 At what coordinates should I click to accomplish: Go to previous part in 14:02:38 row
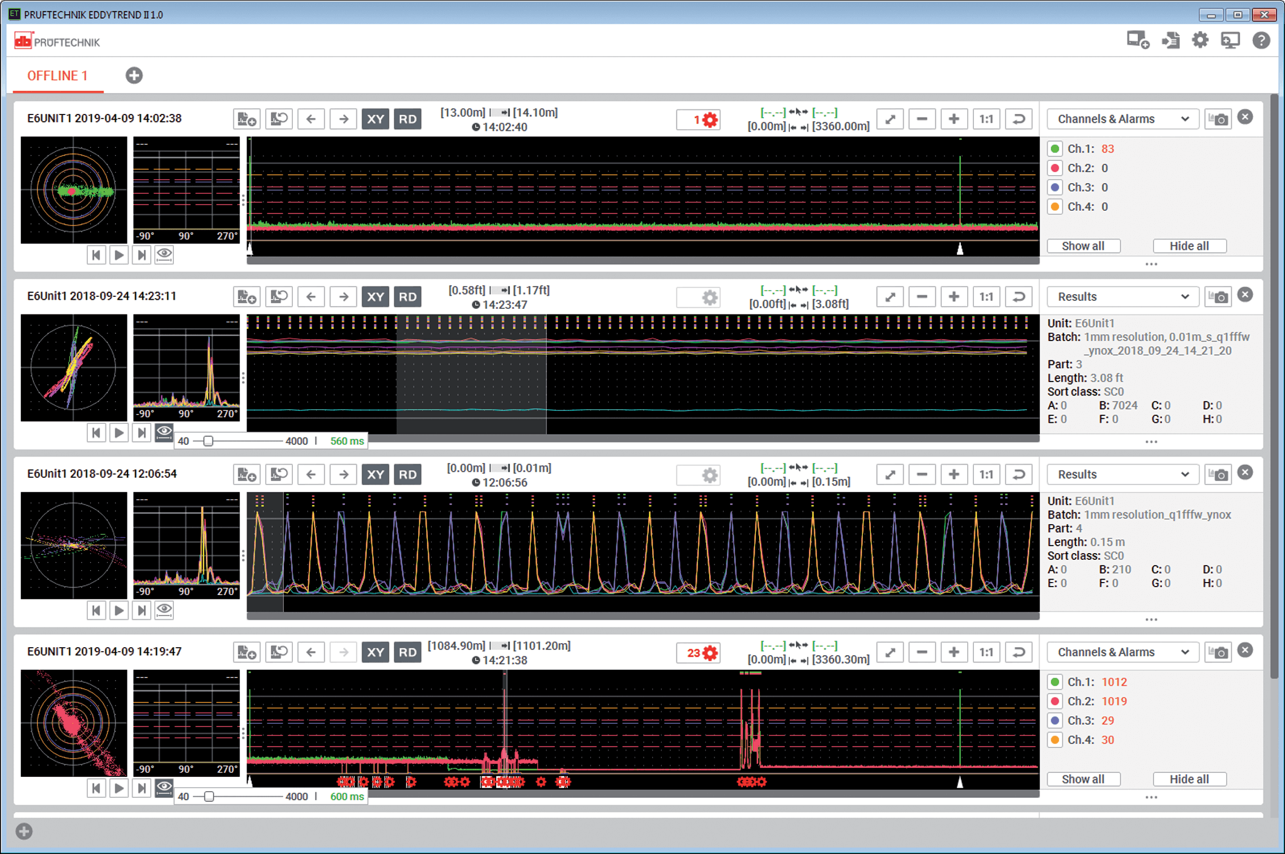pos(311,119)
